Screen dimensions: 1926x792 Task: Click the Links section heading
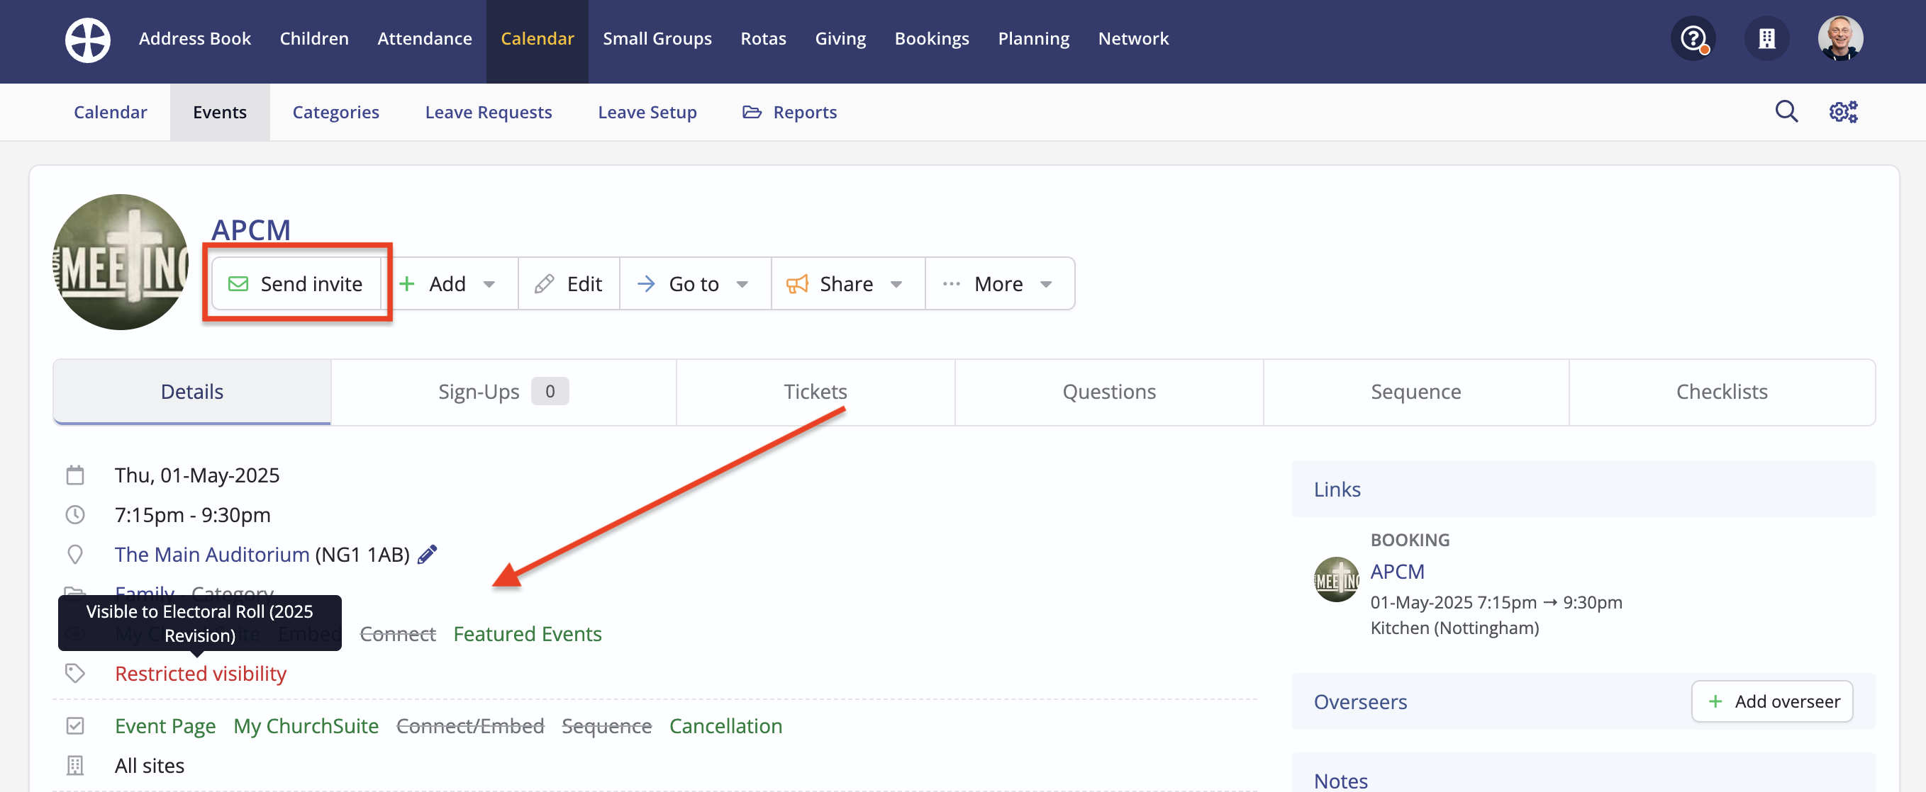tap(1337, 490)
